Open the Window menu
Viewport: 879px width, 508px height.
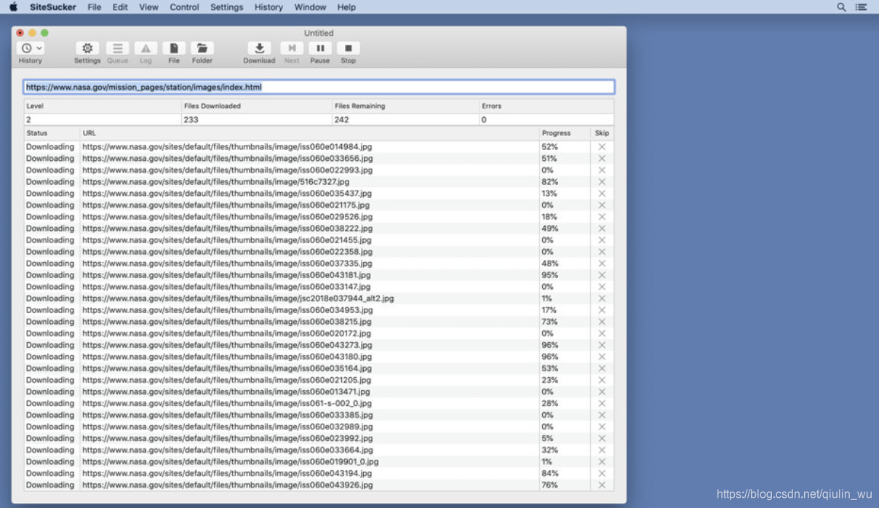(310, 7)
